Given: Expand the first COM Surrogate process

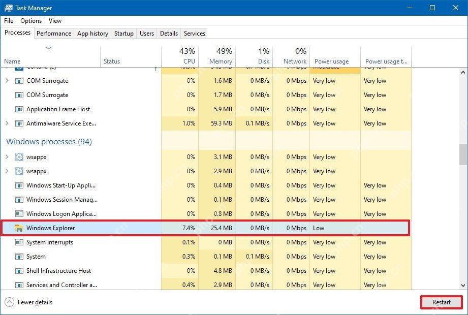Looking at the screenshot, I should [7, 81].
